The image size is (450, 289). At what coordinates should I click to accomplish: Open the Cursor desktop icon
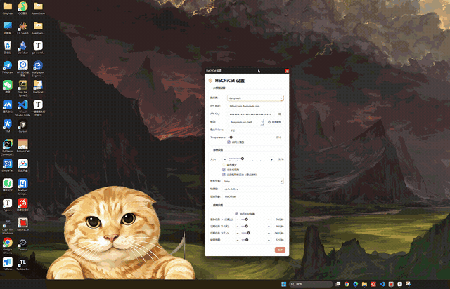(22, 126)
